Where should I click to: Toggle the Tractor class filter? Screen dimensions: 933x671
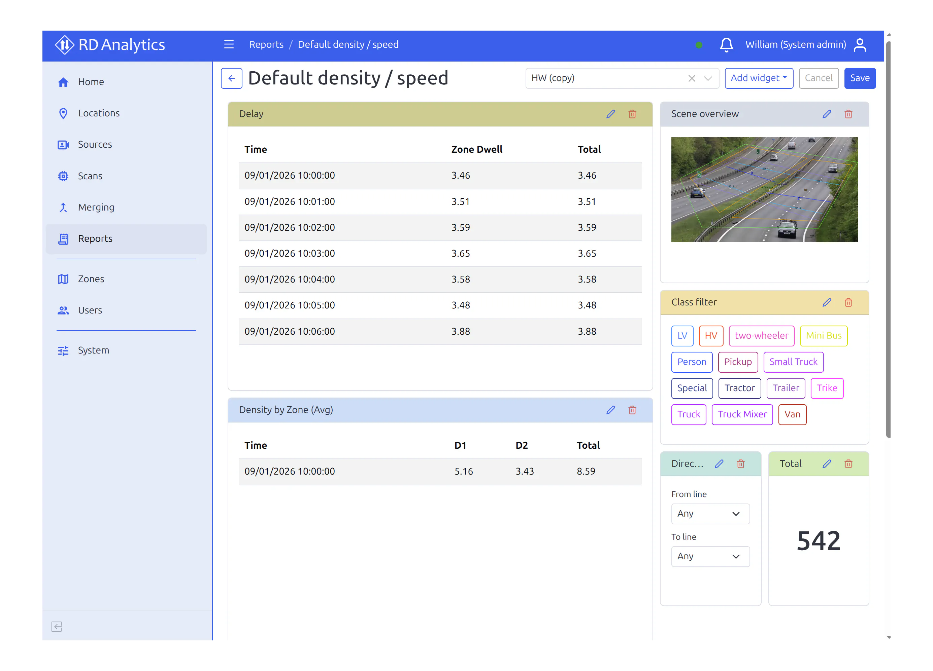(x=740, y=388)
